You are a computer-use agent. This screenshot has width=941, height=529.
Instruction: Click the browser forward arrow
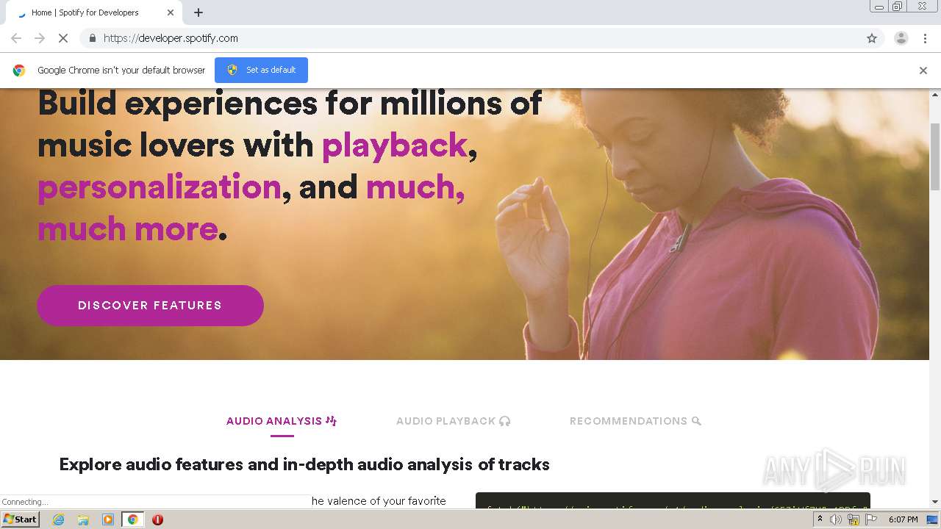[40, 38]
